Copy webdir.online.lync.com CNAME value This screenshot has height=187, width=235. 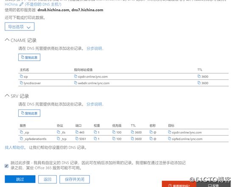coord(76,83)
